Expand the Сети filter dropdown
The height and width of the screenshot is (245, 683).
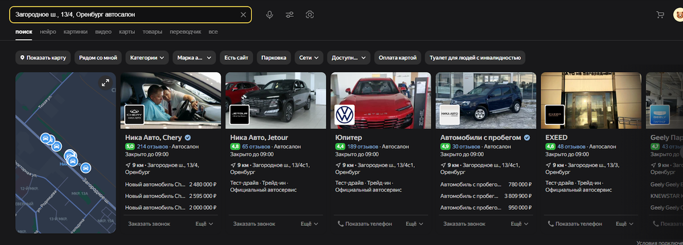coord(309,57)
